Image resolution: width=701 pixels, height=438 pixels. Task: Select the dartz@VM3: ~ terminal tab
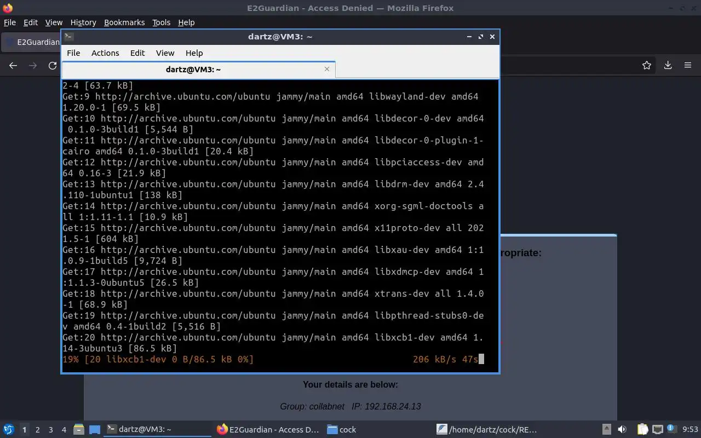[x=198, y=70]
